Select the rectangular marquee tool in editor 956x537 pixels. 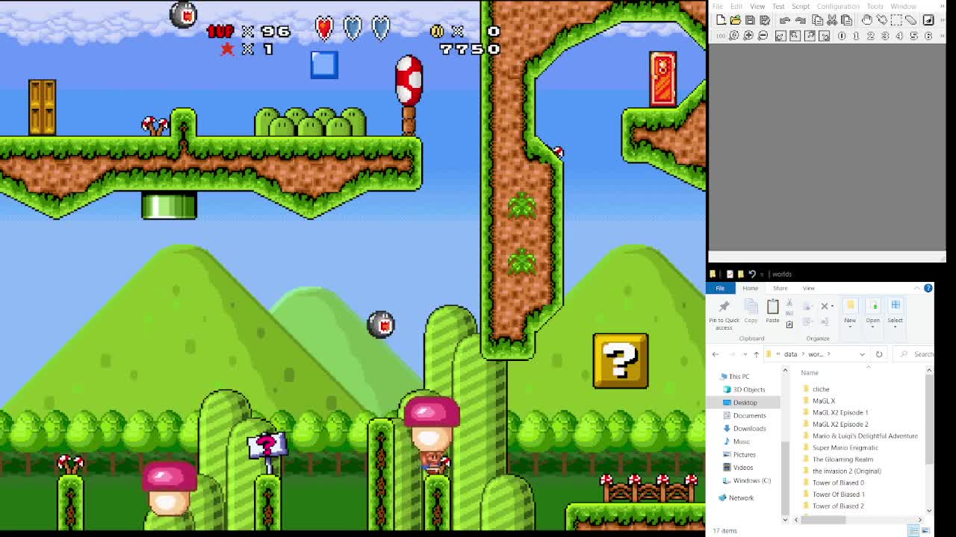click(x=896, y=20)
